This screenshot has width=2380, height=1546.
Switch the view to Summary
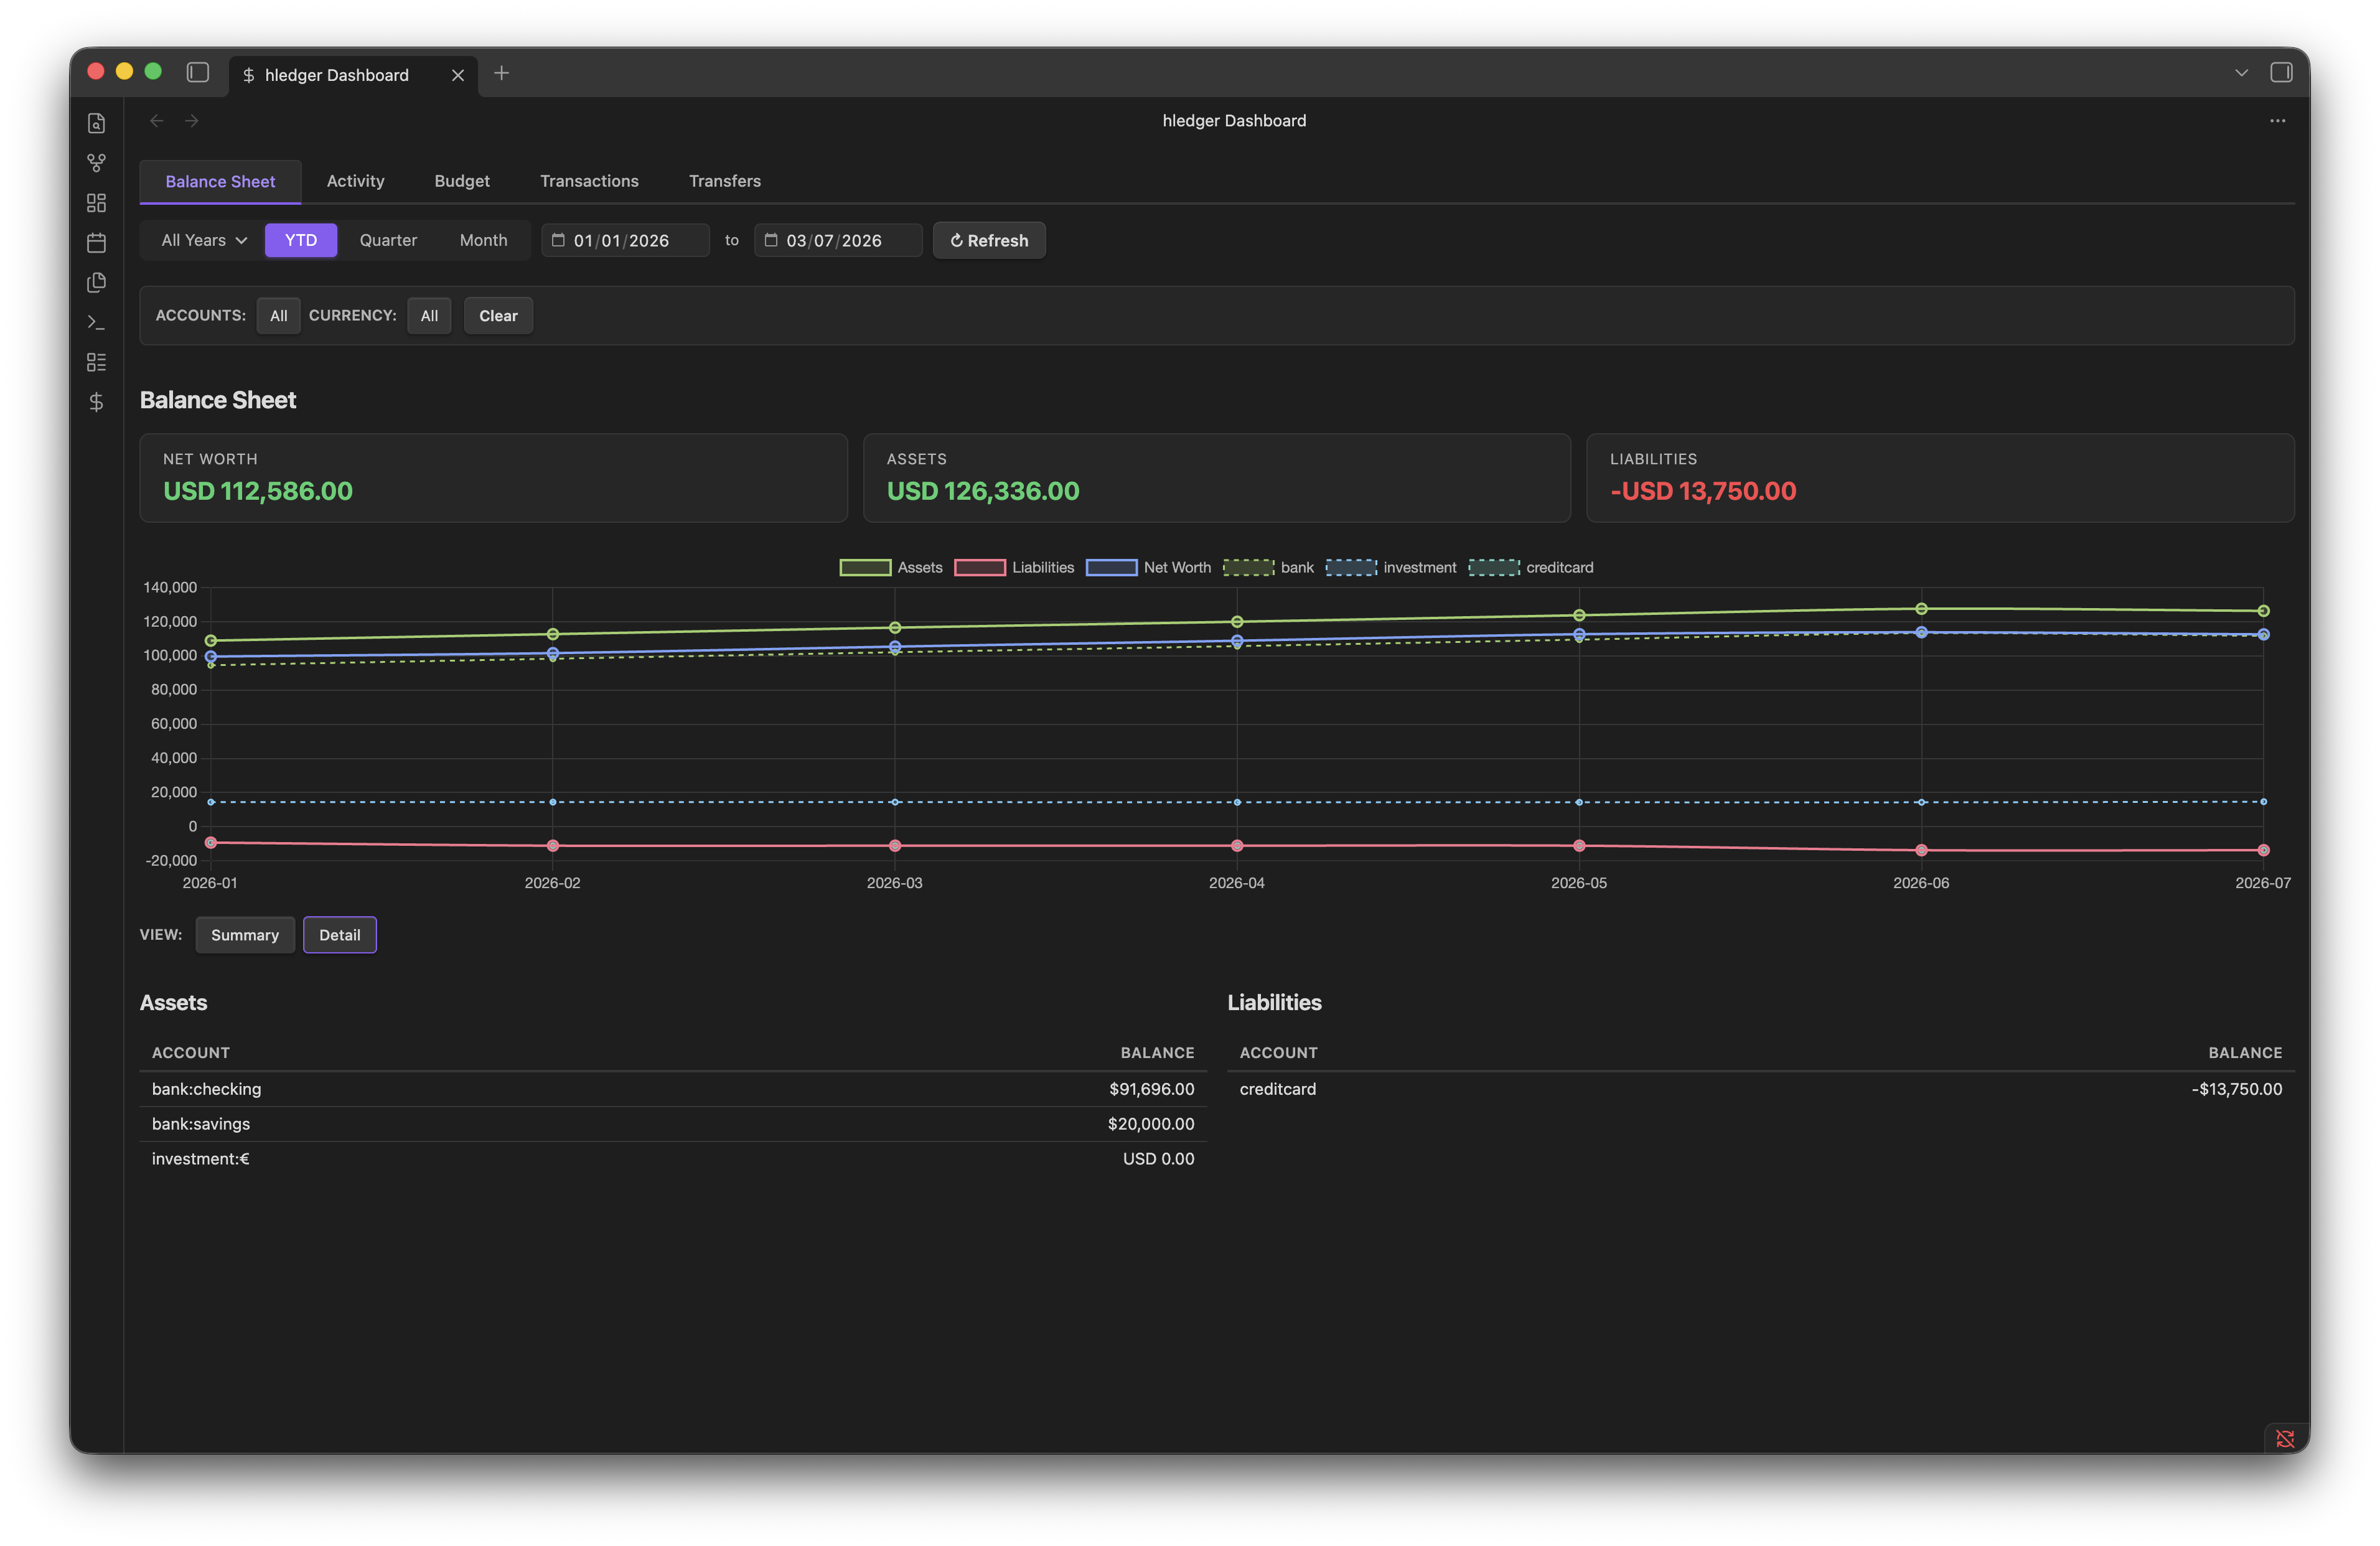[245, 935]
